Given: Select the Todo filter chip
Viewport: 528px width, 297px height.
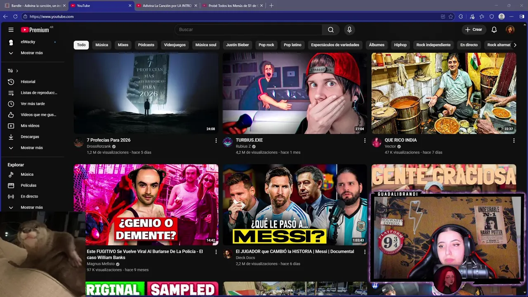Looking at the screenshot, I should [81, 45].
